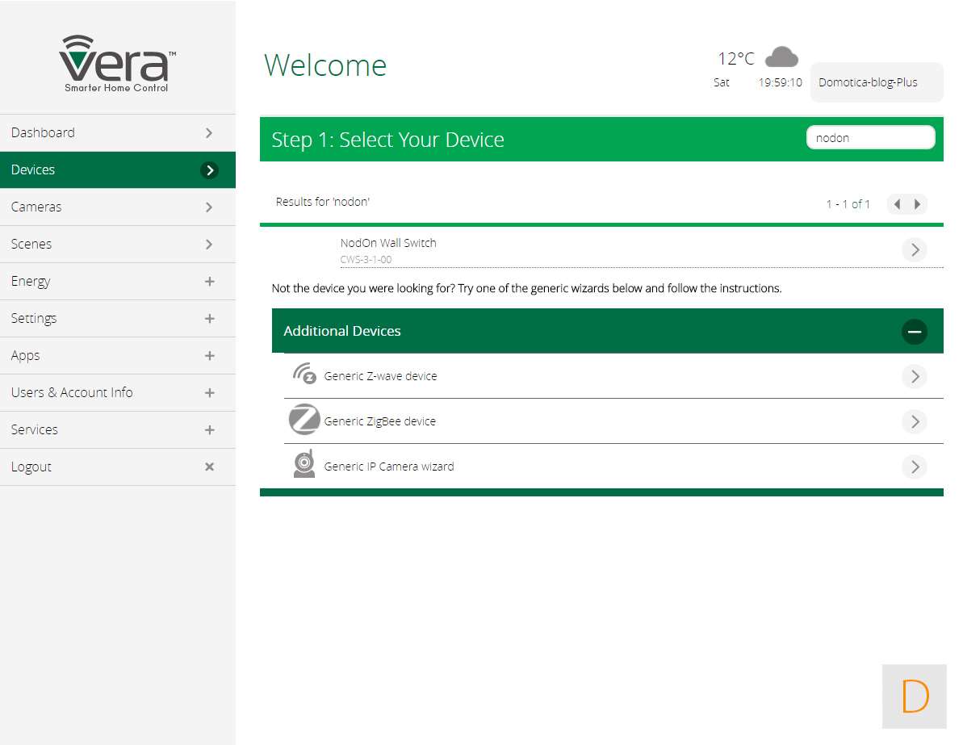
Task: Click the Generic ZigBee device icon
Action: point(304,421)
